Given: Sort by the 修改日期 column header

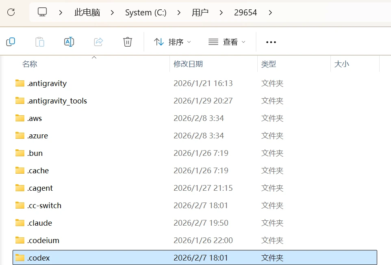Looking at the screenshot, I should click(x=188, y=64).
